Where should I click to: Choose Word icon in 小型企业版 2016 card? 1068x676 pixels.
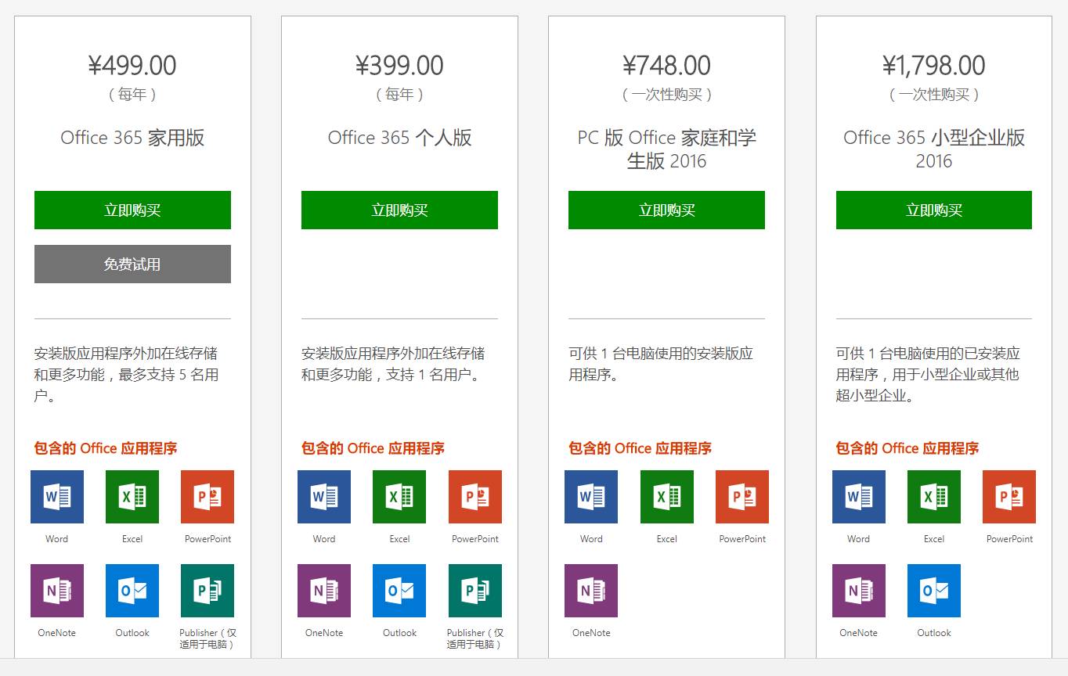[x=859, y=497]
